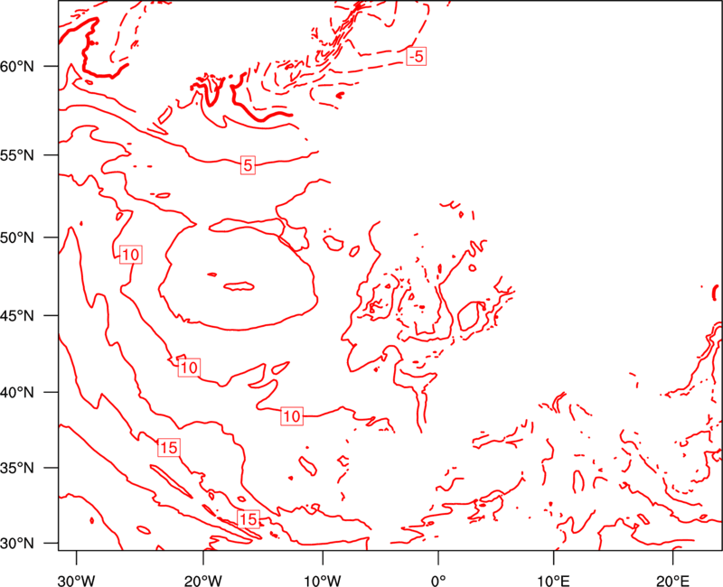
Task: Select the 10°E longitude label
Action: [x=553, y=581]
